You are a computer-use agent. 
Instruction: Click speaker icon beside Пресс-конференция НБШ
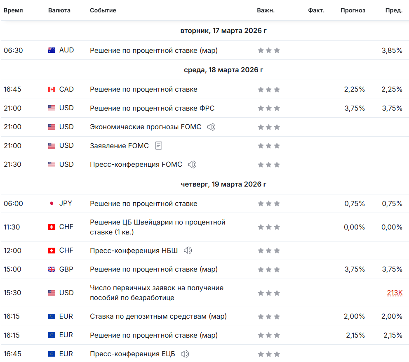[188, 251]
